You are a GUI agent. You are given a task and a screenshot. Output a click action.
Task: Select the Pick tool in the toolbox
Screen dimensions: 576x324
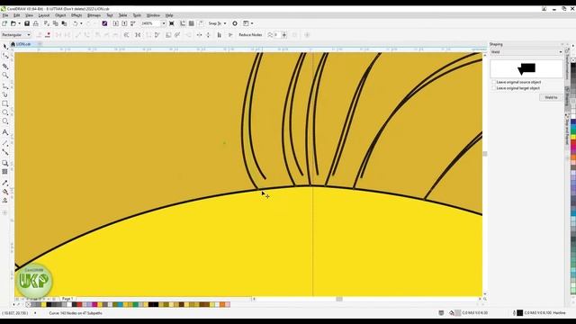click(x=5, y=47)
